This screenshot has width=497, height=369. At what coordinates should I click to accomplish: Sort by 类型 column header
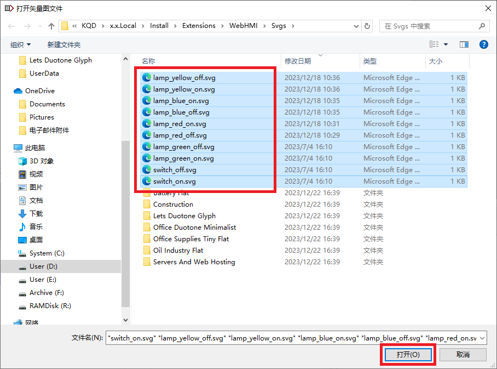392,61
